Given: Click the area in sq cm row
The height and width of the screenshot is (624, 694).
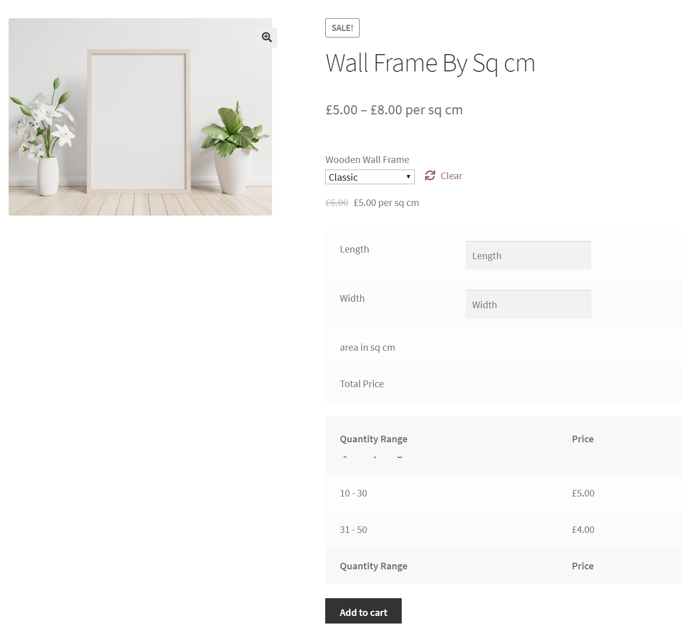Looking at the screenshot, I should [x=504, y=347].
